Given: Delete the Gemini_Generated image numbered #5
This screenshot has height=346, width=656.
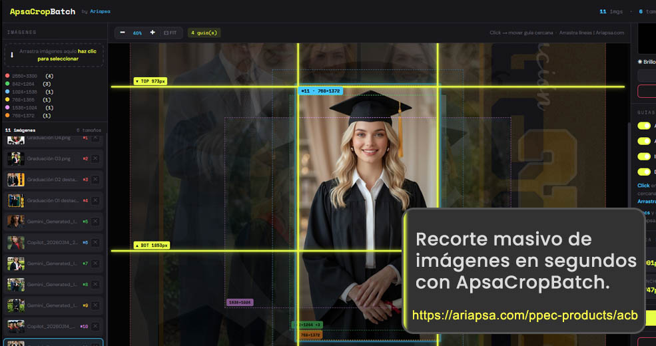Looking at the screenshot, I should click(x=95, y=222).
